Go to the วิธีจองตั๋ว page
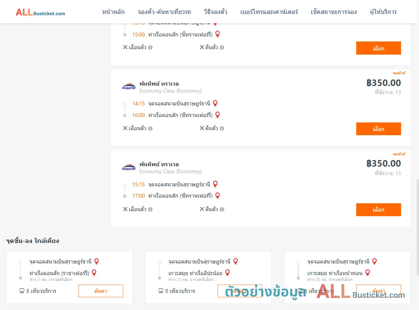This screenshot has width=419, height=310. click(x=215, y=12)
